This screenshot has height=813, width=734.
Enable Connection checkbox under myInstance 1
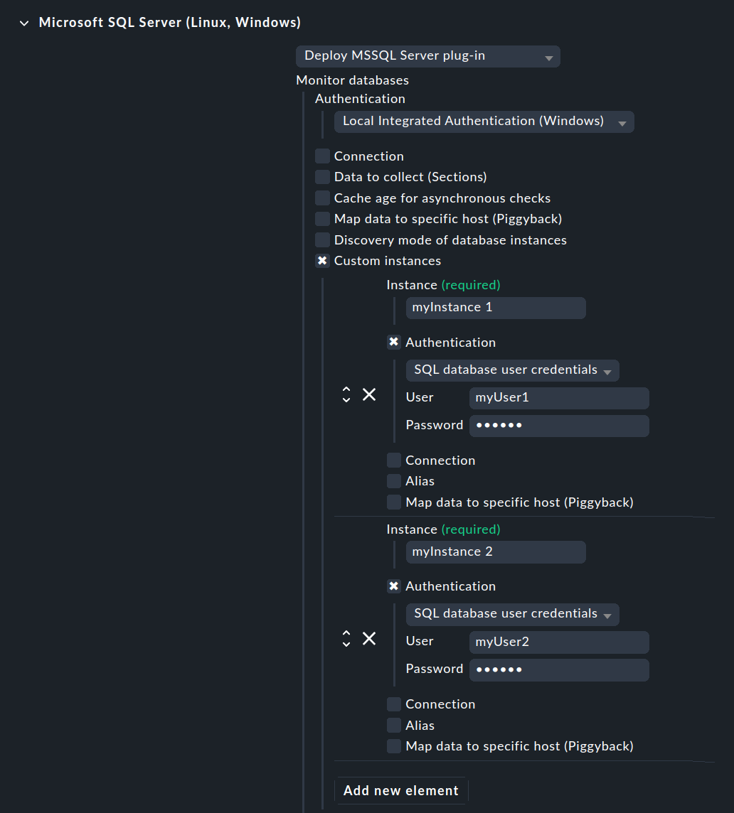click(394, 461)
